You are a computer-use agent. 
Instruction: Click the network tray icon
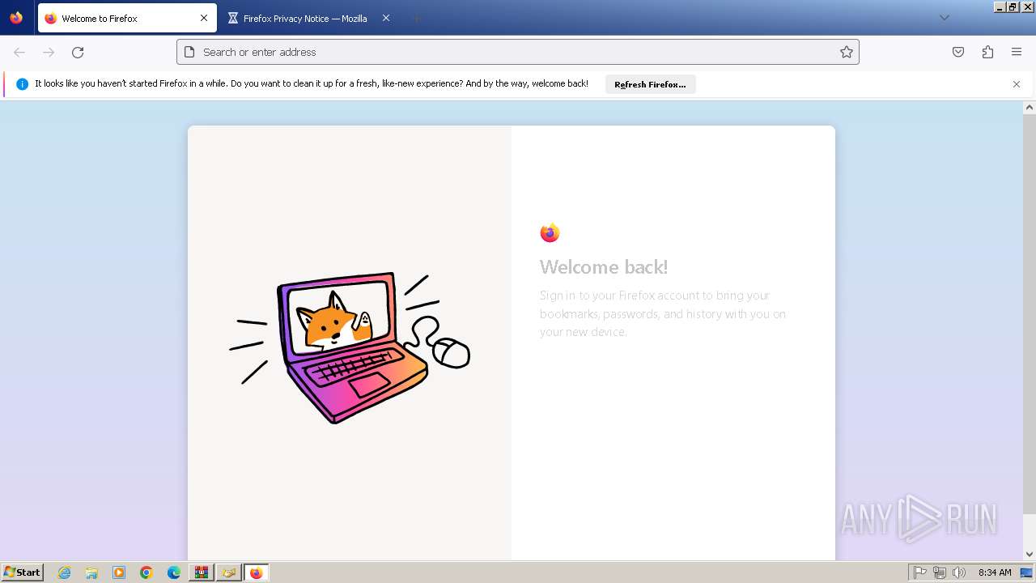(x=940, y=572)
